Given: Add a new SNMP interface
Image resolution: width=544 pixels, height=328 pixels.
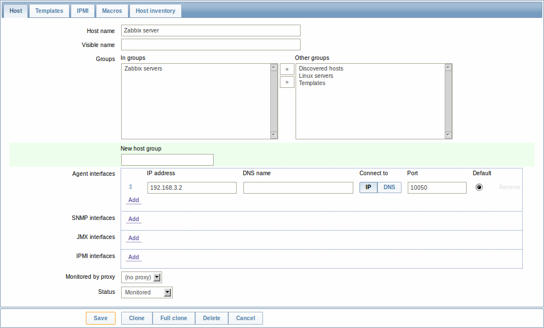Looking at the screenshot, I should click(x=133, y=219).
